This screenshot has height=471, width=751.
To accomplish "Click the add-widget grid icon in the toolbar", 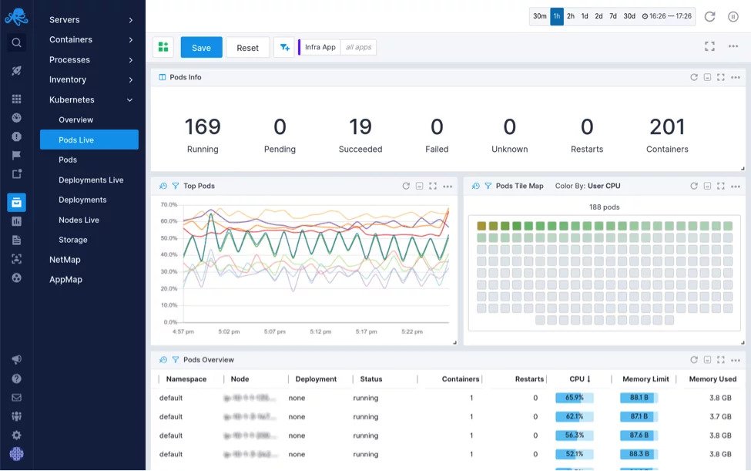I will tap(163, 46).
